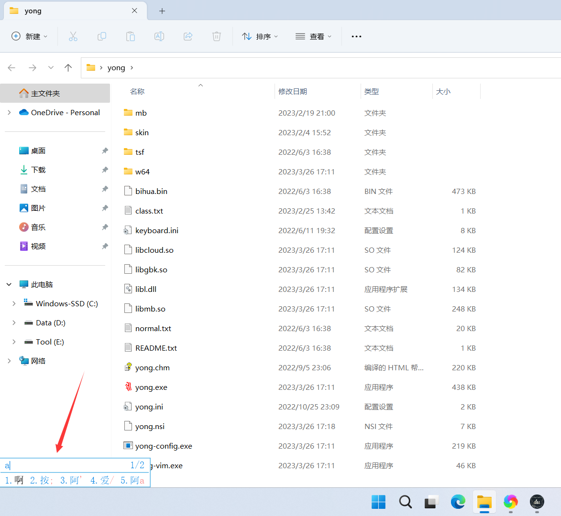Click the keyboard.ini settings file icon
Screen dimensions: 561x516
click(x=128, y=230)
